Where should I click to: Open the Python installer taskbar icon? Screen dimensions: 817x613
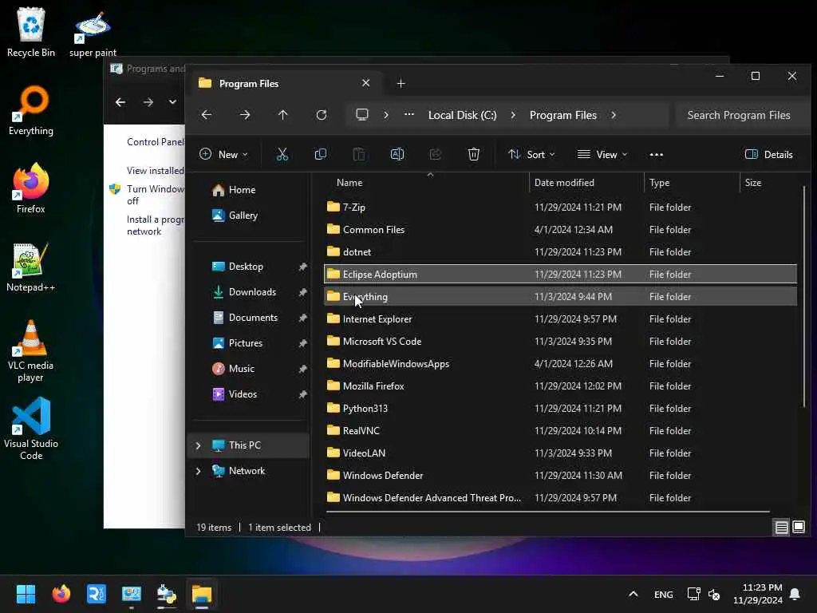[x=166, y=594]
